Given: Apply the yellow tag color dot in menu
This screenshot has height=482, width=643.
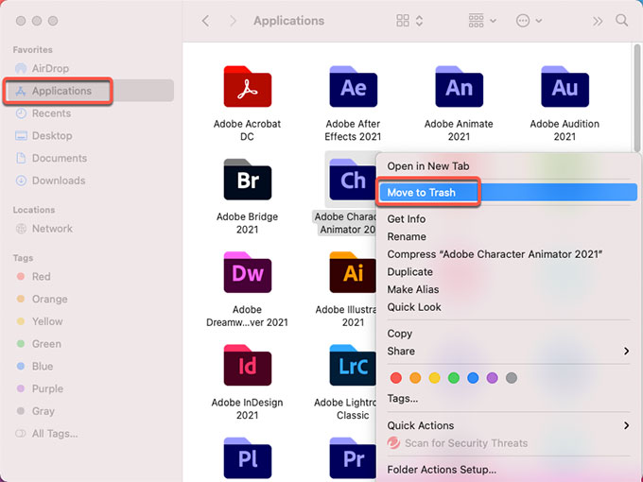Looking at the screenshot, I should point(435,378).
